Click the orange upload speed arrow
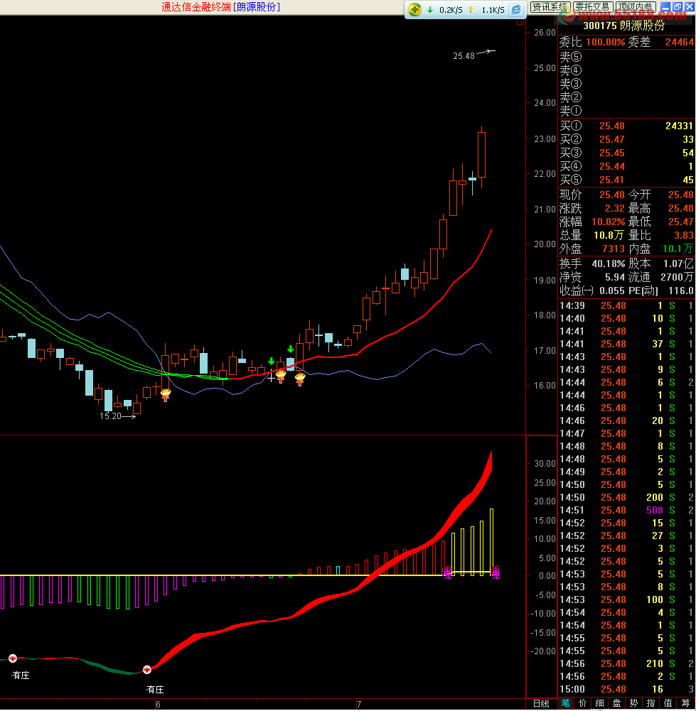This screenshot has width=696, height=711. (x=471, y=10)
